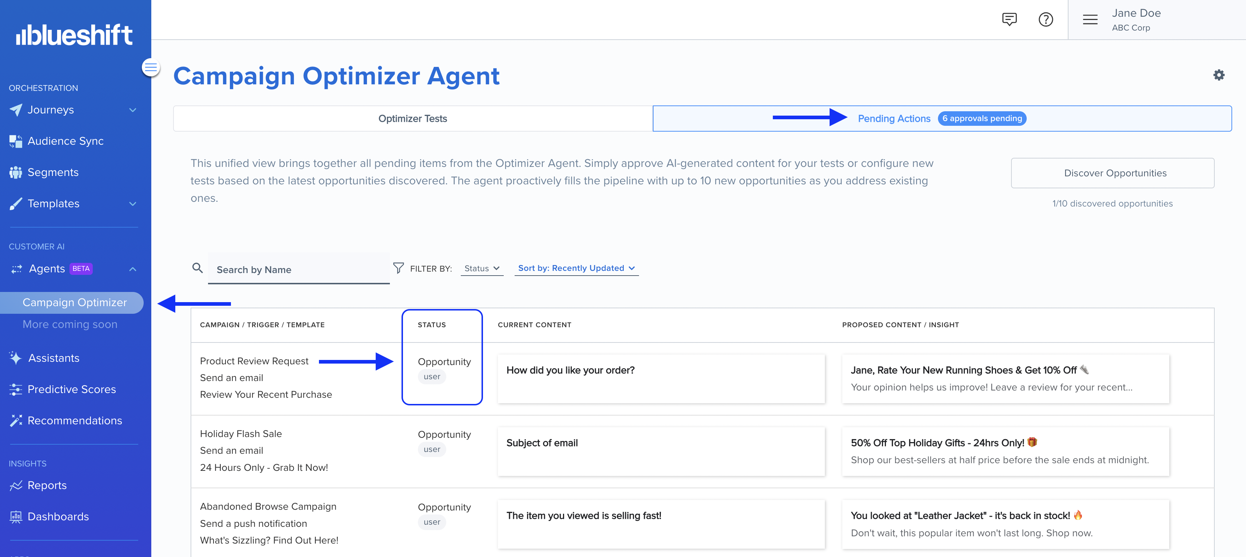Image resolution: width=1246 pixels, height=557 pixels.
Task: Focus the Search by Name field
Action: pyautogui.click(x=299, y=270)
